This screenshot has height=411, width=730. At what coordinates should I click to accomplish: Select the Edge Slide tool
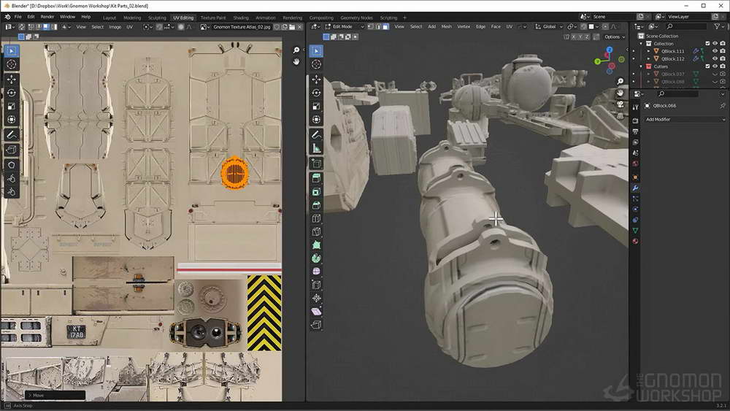coord(316,285)
